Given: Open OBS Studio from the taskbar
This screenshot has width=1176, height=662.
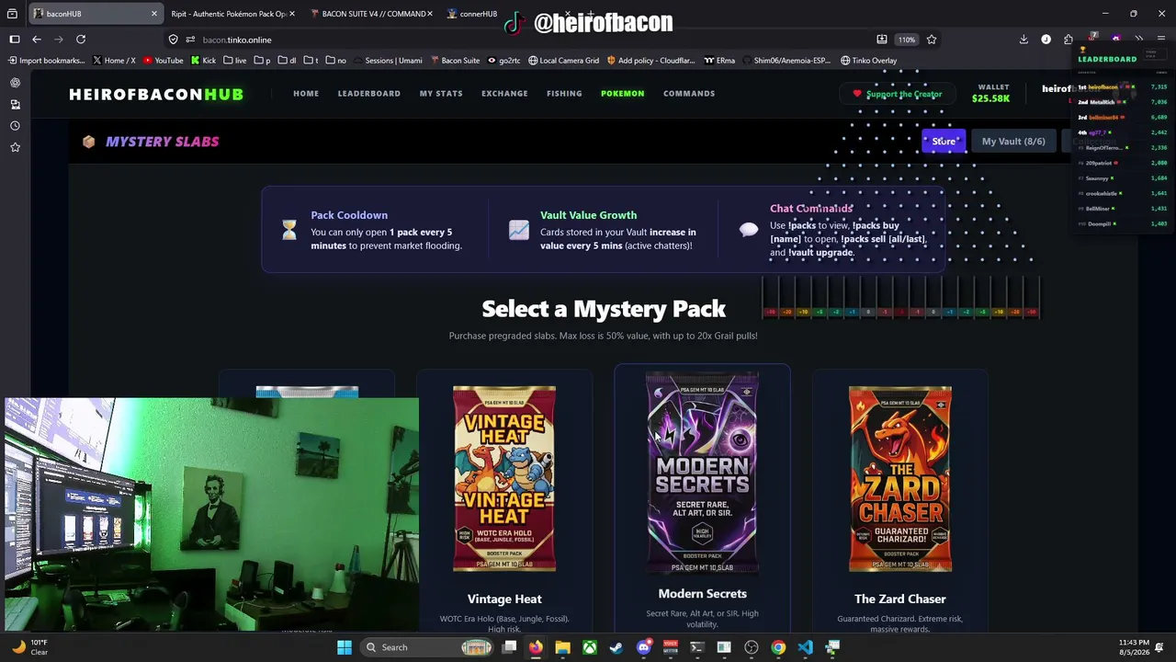Looking at the screenshot, I should 752,647.
